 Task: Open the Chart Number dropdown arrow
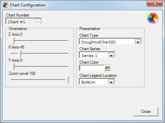(38, 22)
